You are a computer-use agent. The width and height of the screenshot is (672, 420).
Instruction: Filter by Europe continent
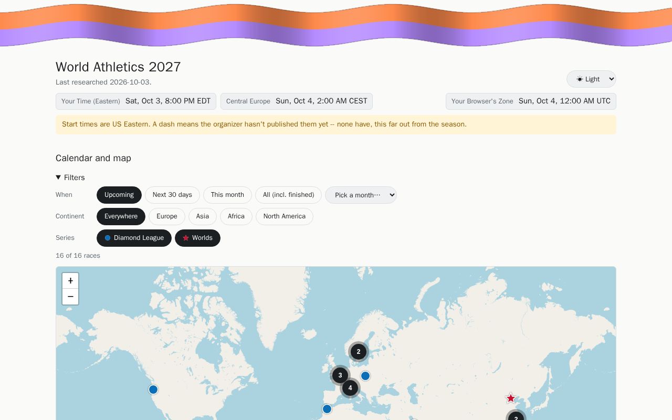[167, 216]
